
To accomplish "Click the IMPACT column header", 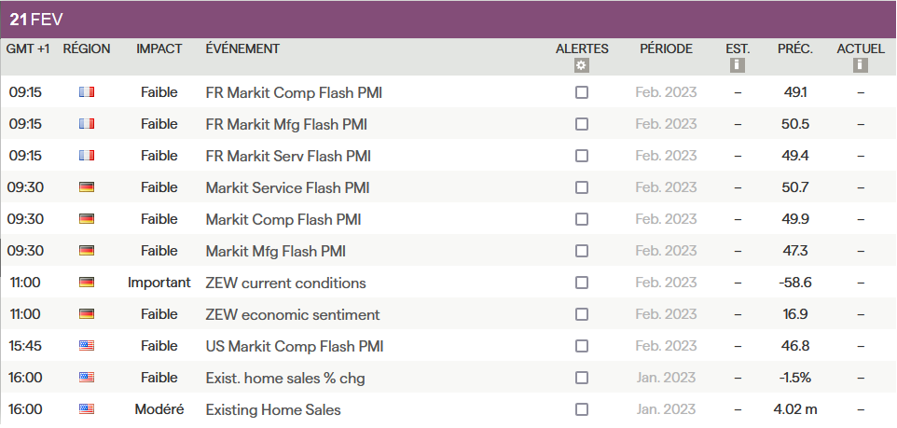I will [159, 48].
